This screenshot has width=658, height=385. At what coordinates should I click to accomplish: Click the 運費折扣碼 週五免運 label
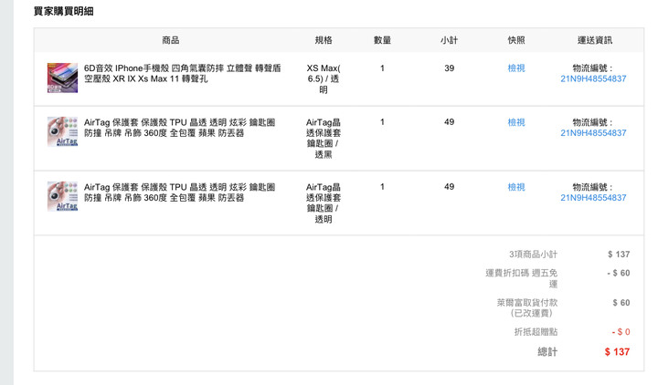click(x=522, y=278)
